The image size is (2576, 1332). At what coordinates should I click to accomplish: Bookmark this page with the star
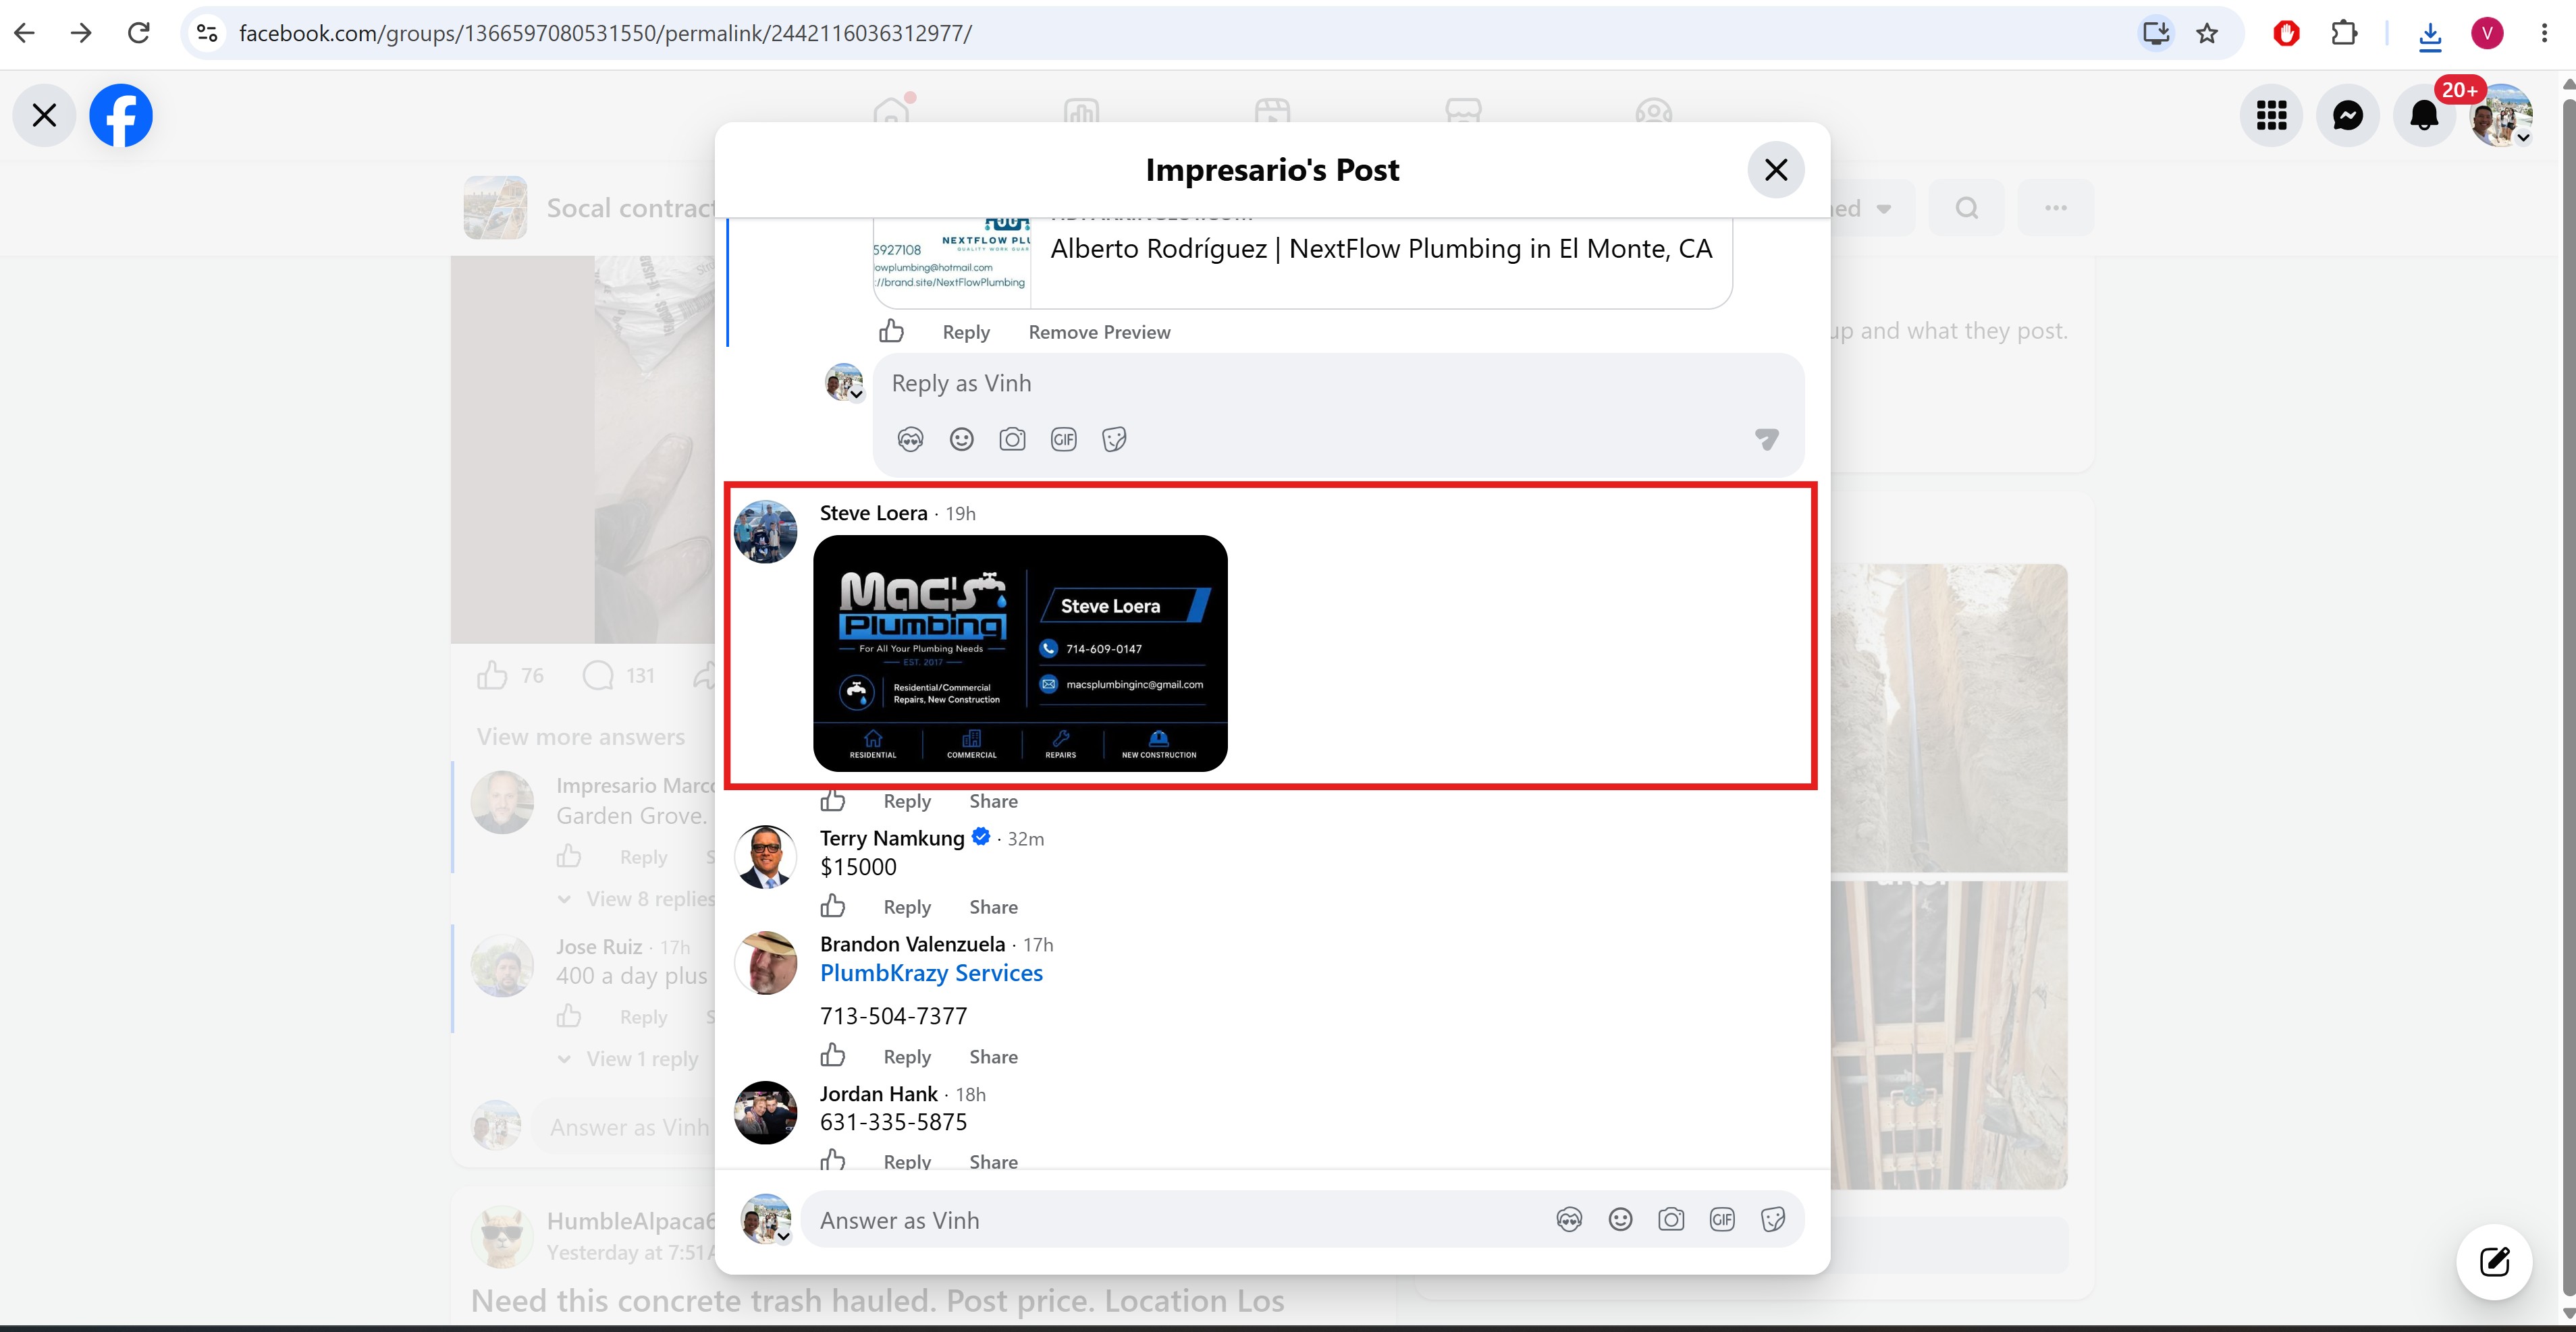pos(2207,33)
